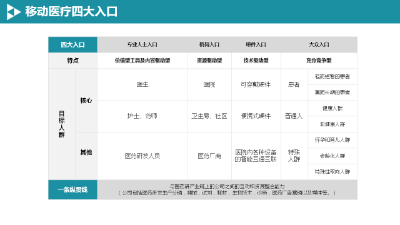Select the 大众入口 column header

point(319,44)
